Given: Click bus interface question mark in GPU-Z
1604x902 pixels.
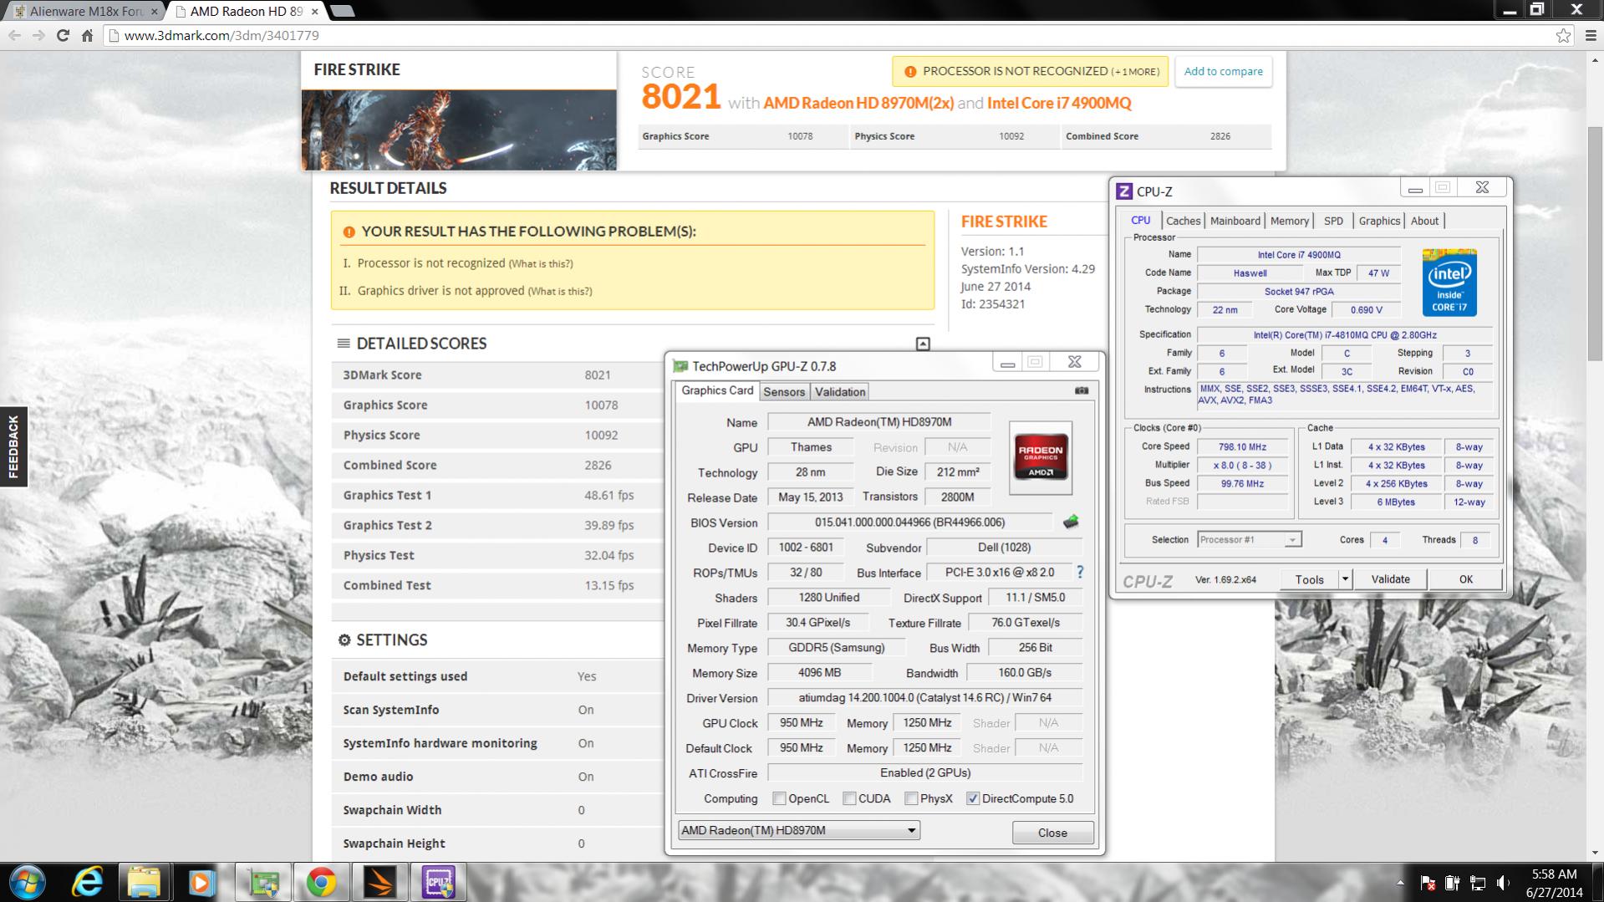Looking at the screenshot, I should coord(1080,572).
